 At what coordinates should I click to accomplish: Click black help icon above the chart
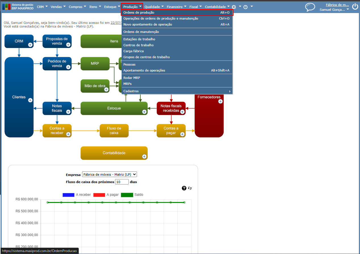click(184, 188)
